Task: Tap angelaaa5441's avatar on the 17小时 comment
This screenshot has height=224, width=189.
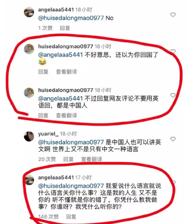Action: 30,180
